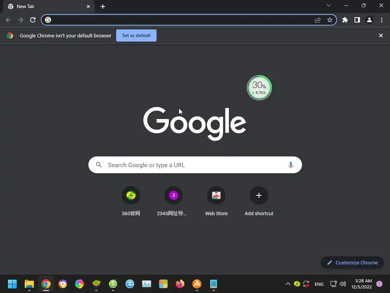Open the notification count badge
390x293 pixels.
click(379, 284)
